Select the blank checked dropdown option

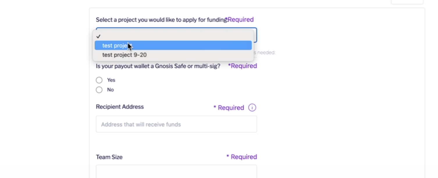tap(173, 37)
